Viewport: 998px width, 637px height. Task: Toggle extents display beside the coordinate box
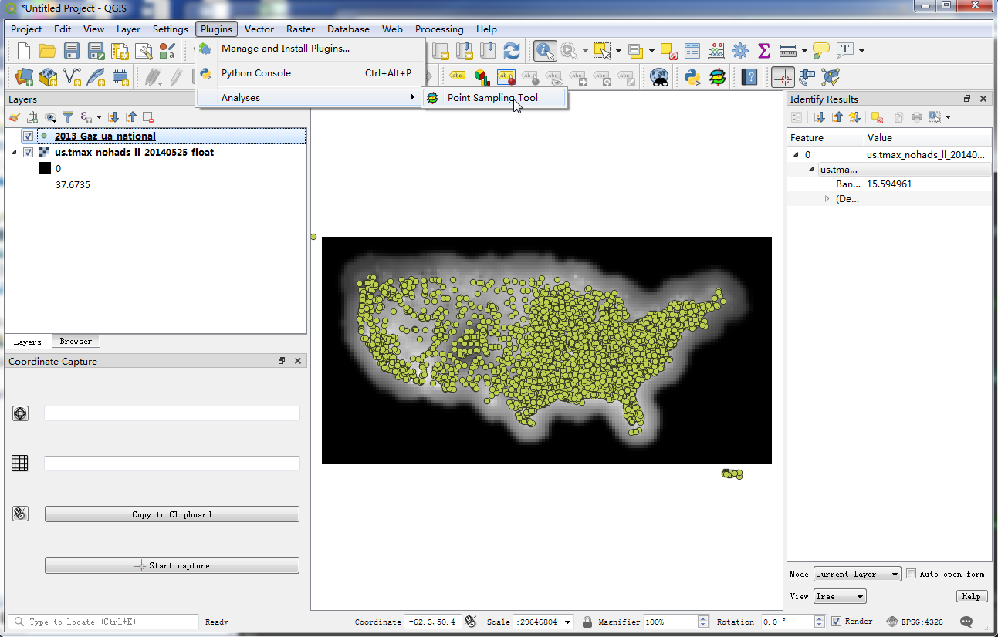[x=470, y=622]
